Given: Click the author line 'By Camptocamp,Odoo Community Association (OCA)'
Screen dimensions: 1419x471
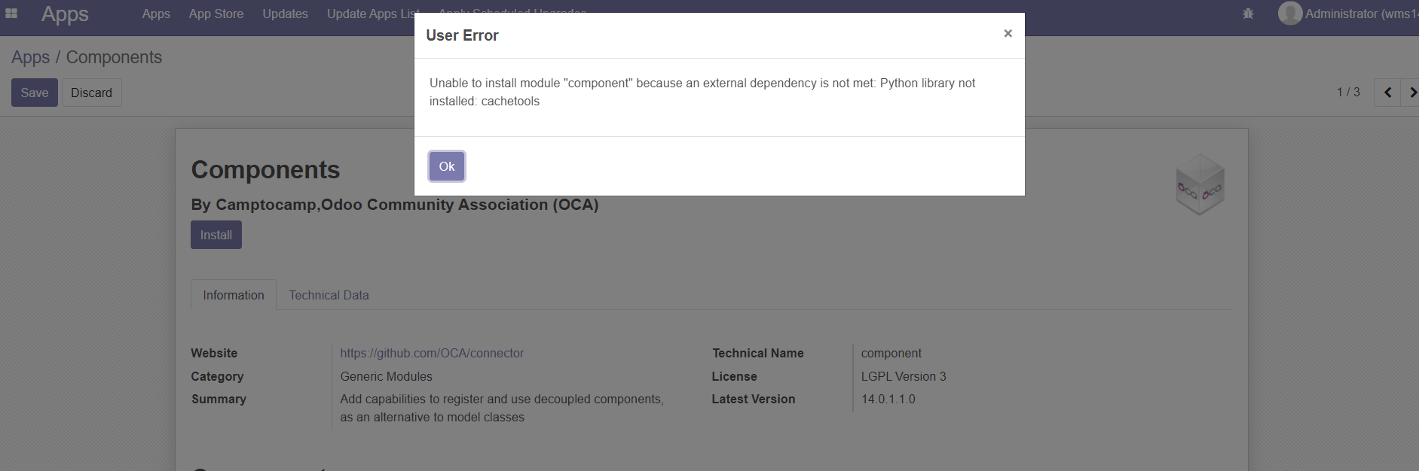Looking at the screenshot, I should (x=395, y=205).
